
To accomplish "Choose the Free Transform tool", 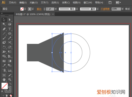I will point(10,52).
